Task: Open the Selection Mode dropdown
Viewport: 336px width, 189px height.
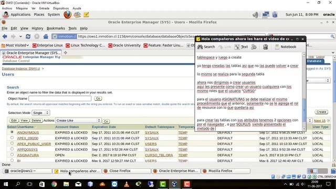Action: (x=41, y=113)
